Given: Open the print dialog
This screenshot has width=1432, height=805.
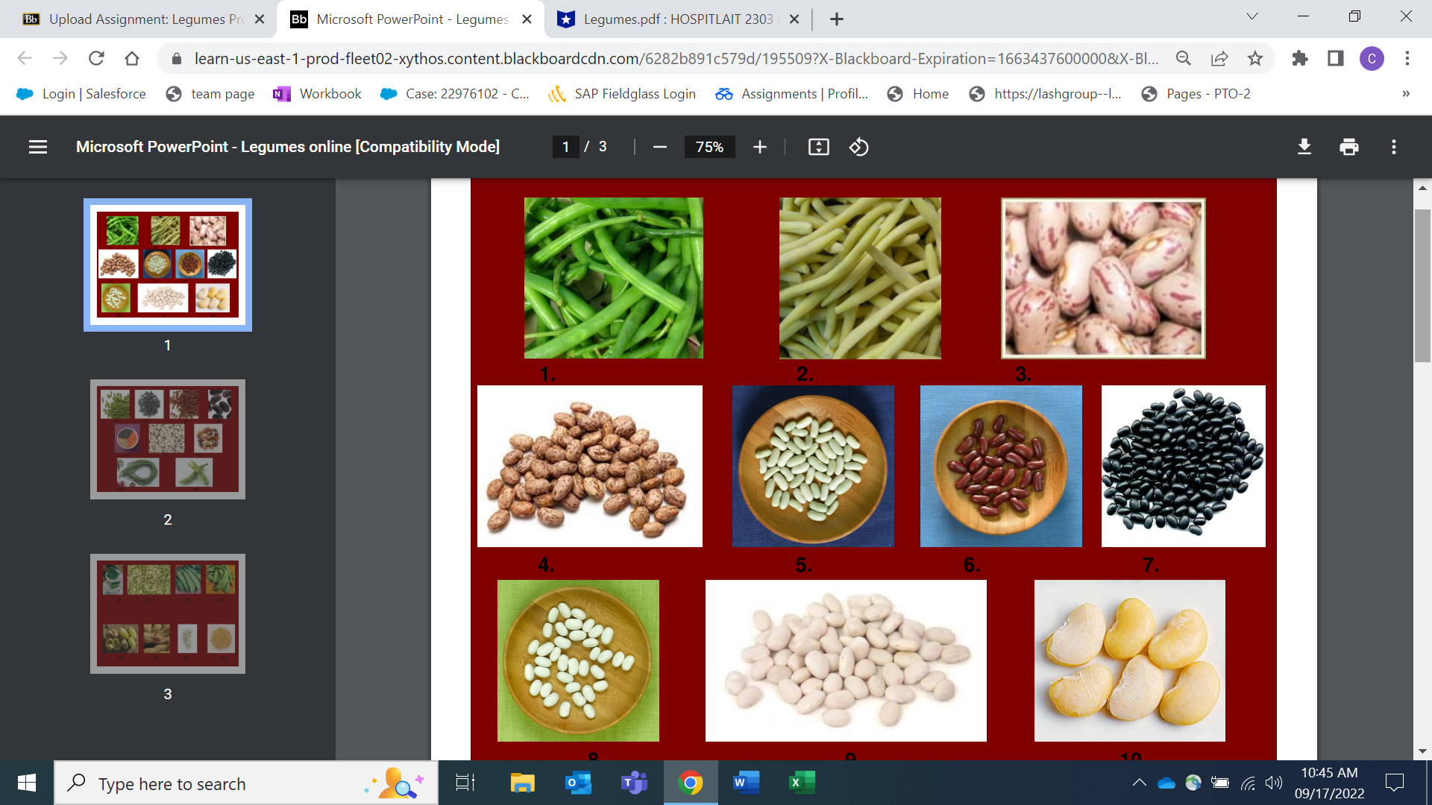Looking at the screenshot, I should pos(1348,147).
